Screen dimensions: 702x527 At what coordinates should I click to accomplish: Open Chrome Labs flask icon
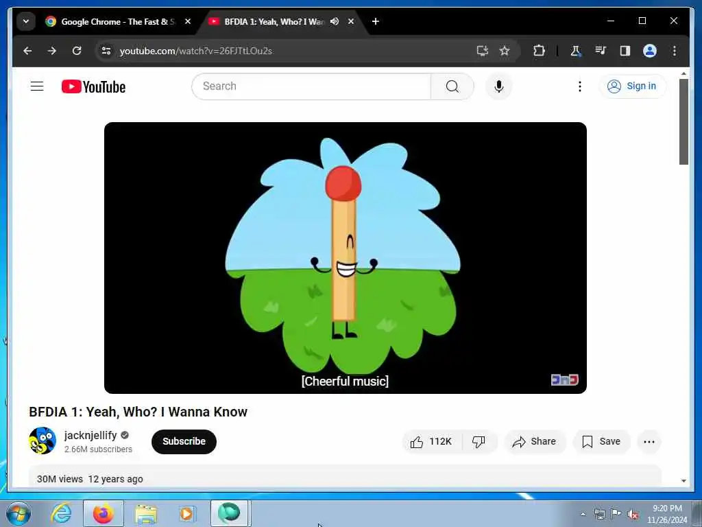click(575, 51)
